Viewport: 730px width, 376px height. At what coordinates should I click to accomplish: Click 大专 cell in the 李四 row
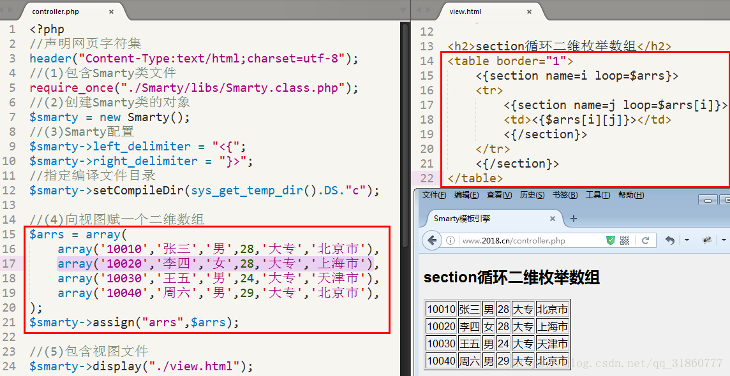[x=523, y=326]
